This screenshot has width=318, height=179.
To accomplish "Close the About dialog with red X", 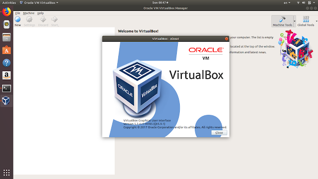I will (x=227, y=39).
